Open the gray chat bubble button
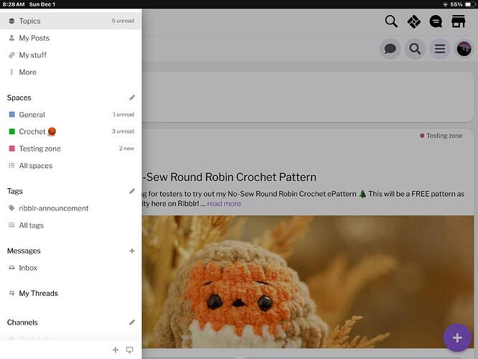478x359 pixels. tap(390, 49)
